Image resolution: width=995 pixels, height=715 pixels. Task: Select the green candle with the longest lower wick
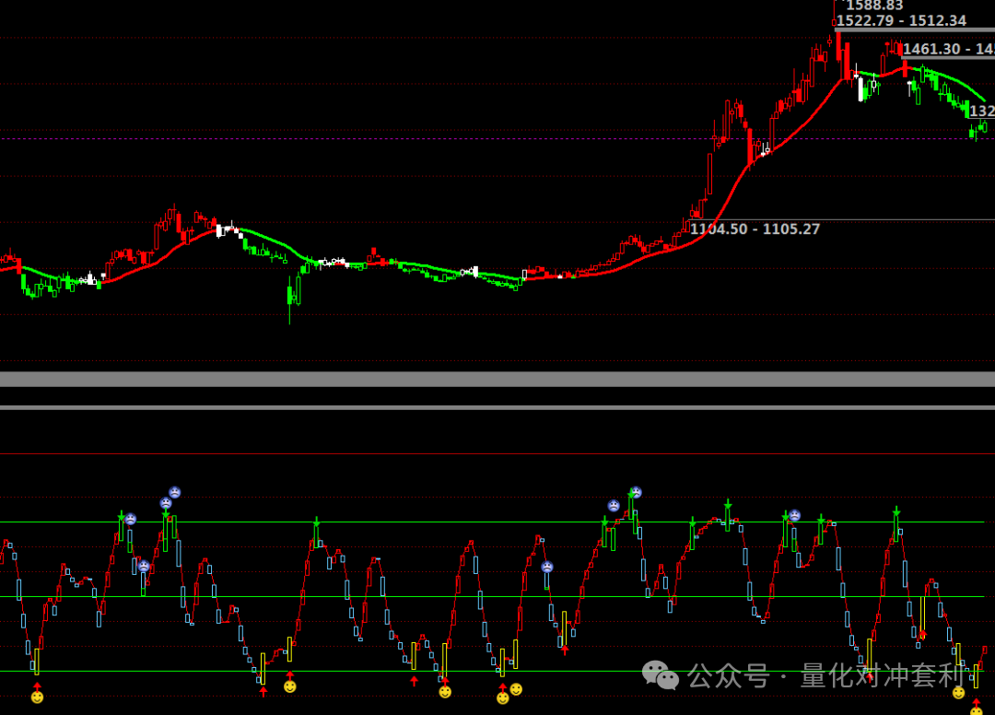coord(290,300)
